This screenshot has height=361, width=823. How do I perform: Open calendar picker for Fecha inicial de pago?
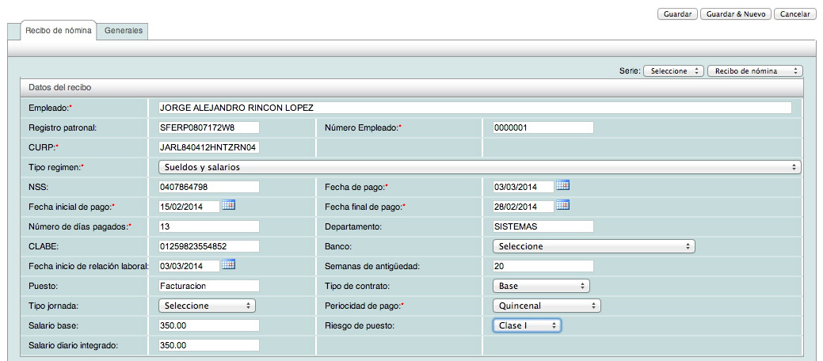[x=228, y=205]
